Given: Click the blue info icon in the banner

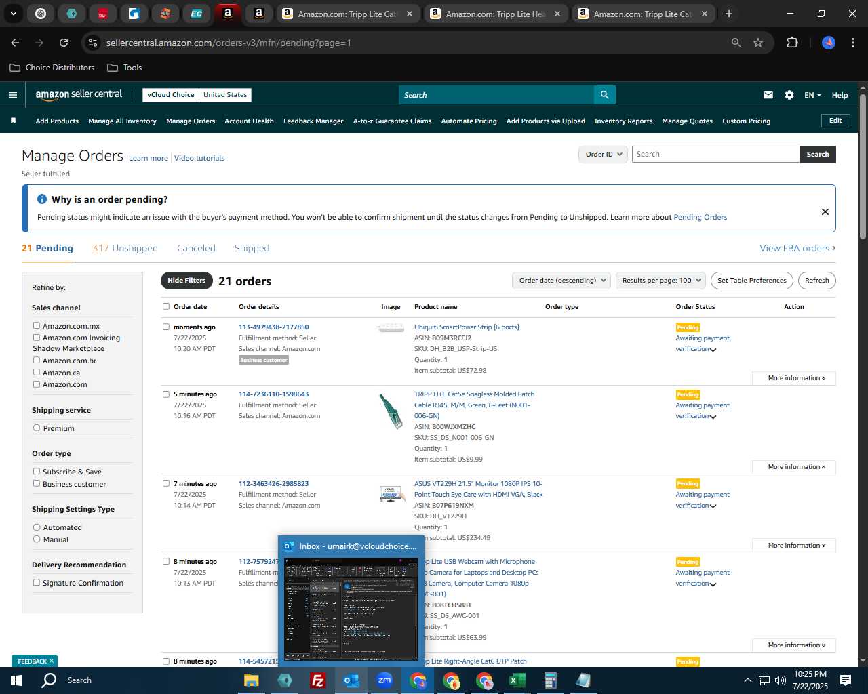Looking at the screenshot, I should coord(42,199).
